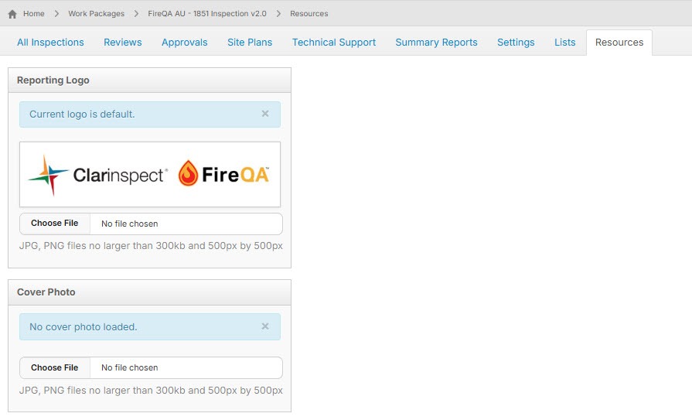
Task: Open the Approvals tab
Action: point(185,43)
